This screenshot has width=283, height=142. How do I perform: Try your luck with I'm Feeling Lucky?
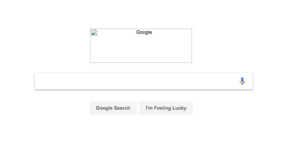166,108
